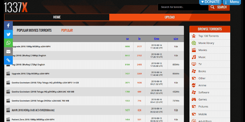This screenshot has width=245, height=122.
Task: Click the Anime category icon
Action: point(194,85)
